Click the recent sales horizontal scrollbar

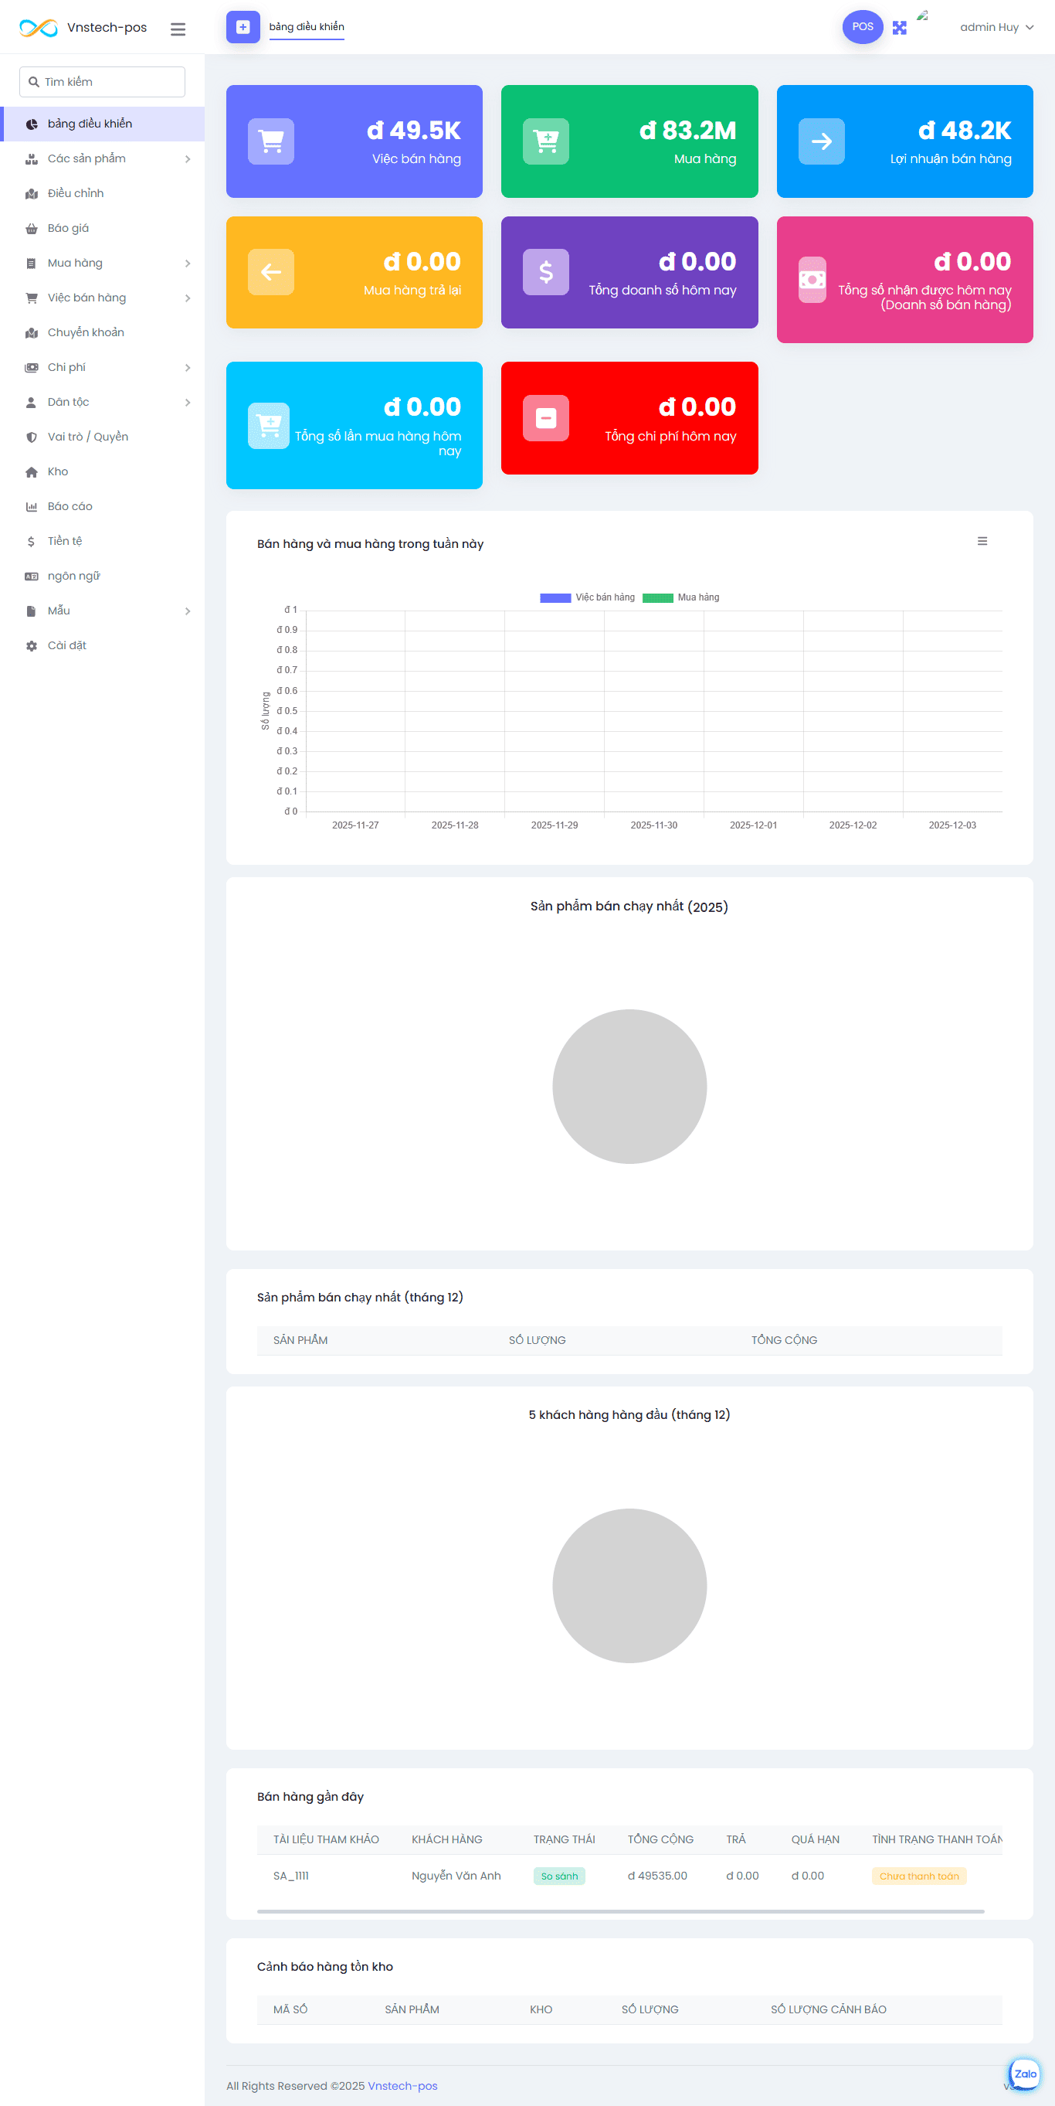(619, 1911)
